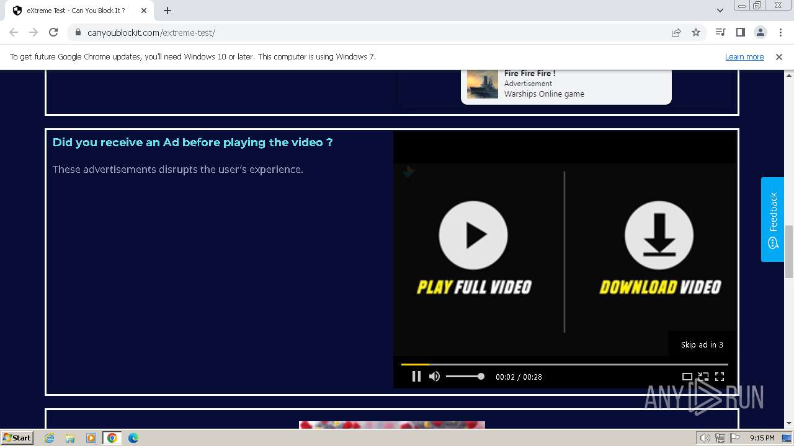View site information lock icon
Screen dimensions: 794x446
78,32
